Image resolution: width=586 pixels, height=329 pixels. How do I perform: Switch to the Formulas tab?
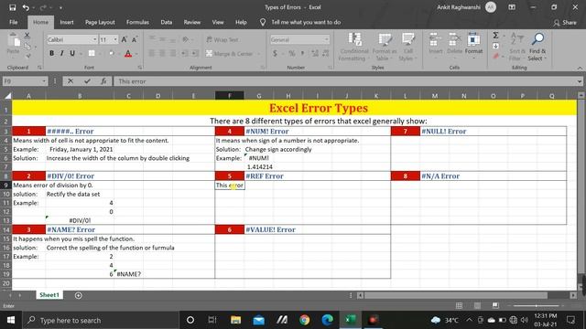[137, 22]
